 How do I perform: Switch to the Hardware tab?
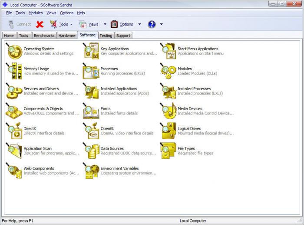[67, 36]
